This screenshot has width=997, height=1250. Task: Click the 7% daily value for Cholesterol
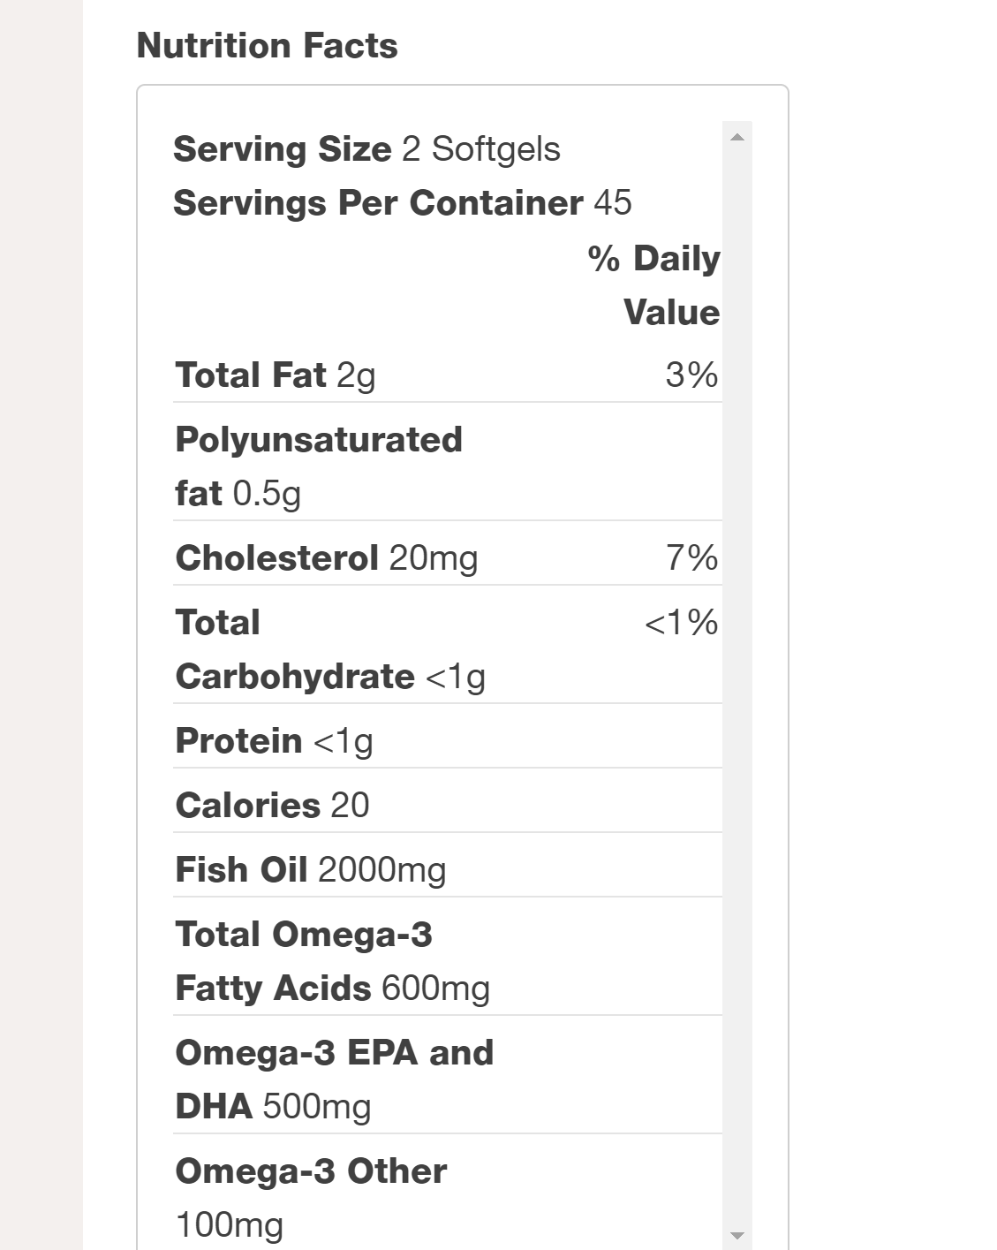(x=691, y=558)
